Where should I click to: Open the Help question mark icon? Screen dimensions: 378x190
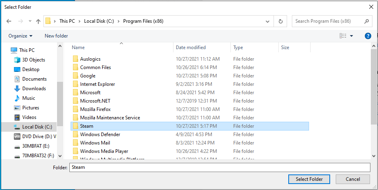pos(368,36)
